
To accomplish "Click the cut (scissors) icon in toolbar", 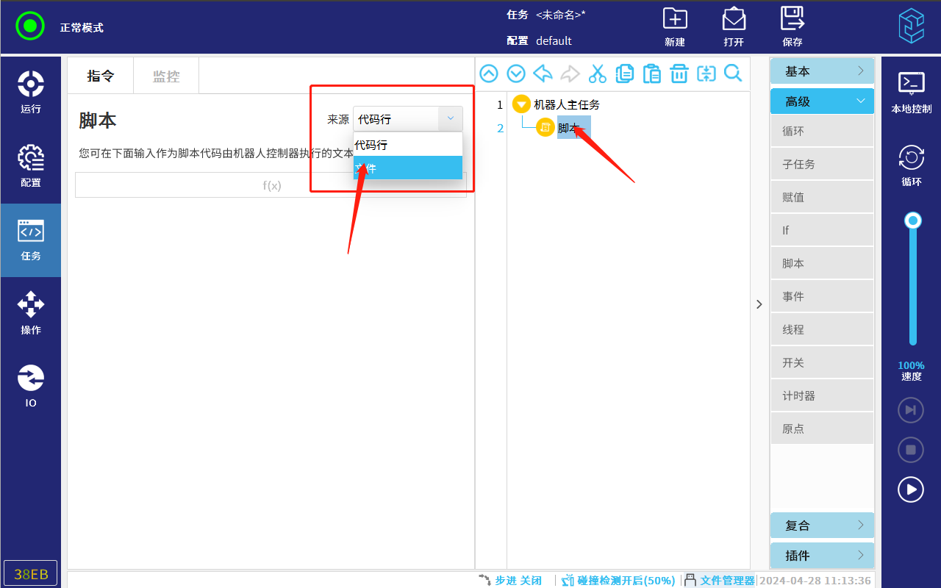I will [x=597, y=73].
